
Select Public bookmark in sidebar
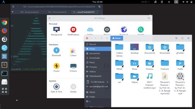(97, 97)
